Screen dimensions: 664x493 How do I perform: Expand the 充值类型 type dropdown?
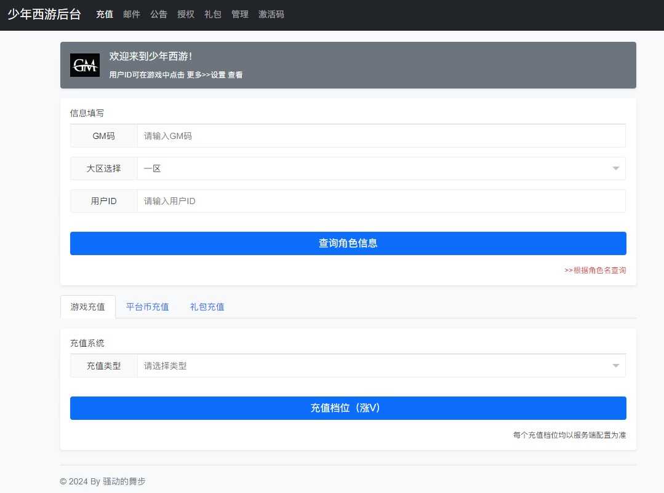click(x=380, y=365)
